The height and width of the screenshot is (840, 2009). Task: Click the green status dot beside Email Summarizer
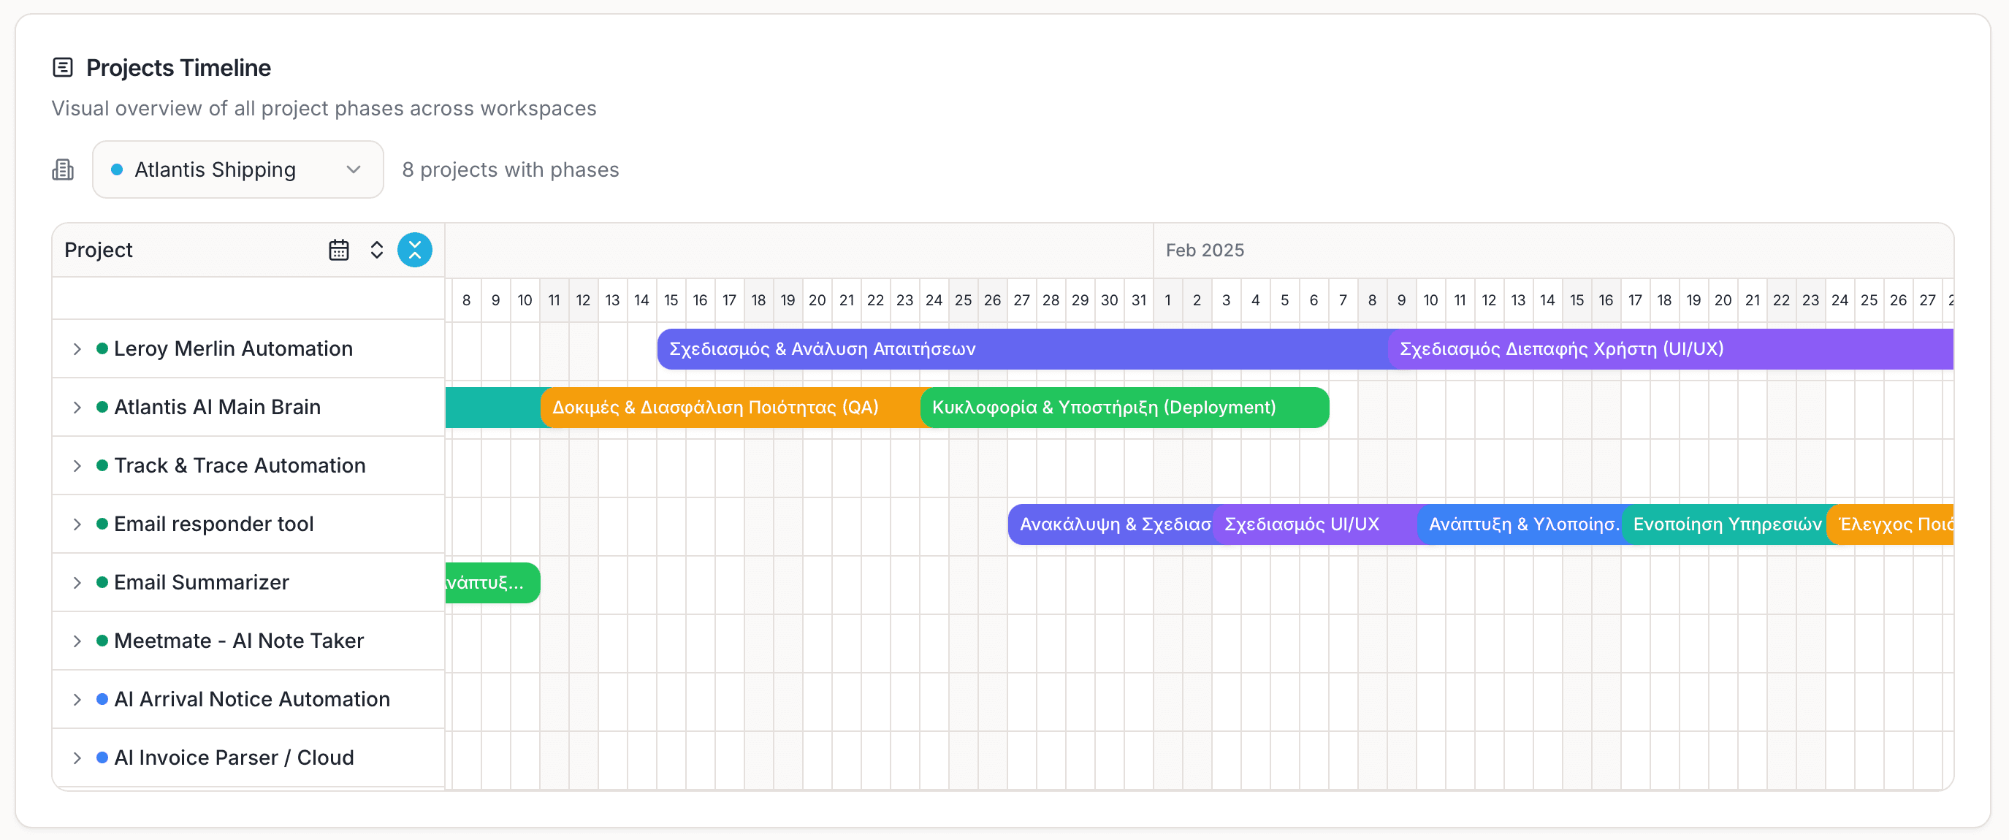click(102, 582)
